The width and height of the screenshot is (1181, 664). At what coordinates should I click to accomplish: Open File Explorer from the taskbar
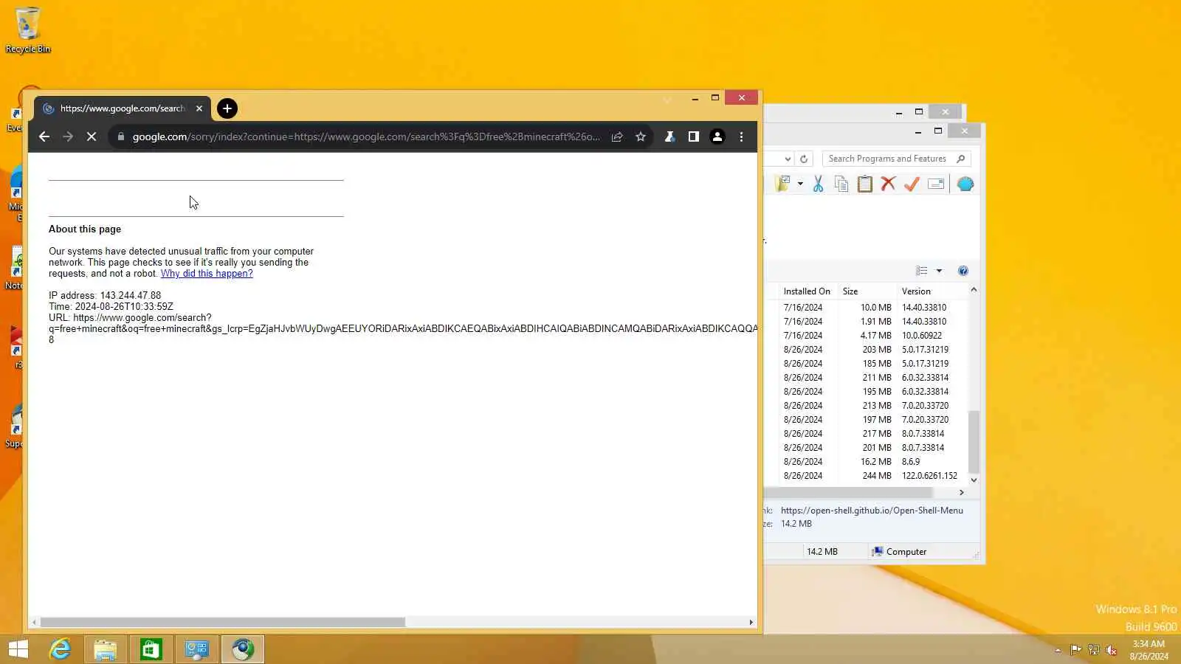(106, 649)
